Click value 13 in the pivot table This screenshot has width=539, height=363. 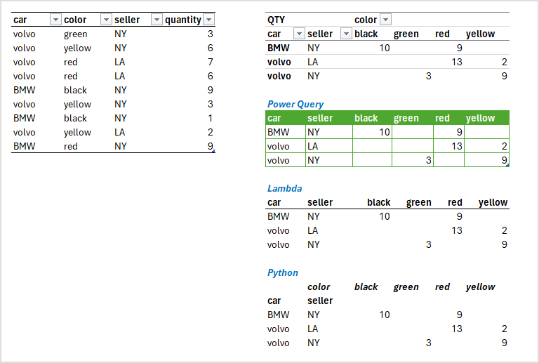(456, 62)
